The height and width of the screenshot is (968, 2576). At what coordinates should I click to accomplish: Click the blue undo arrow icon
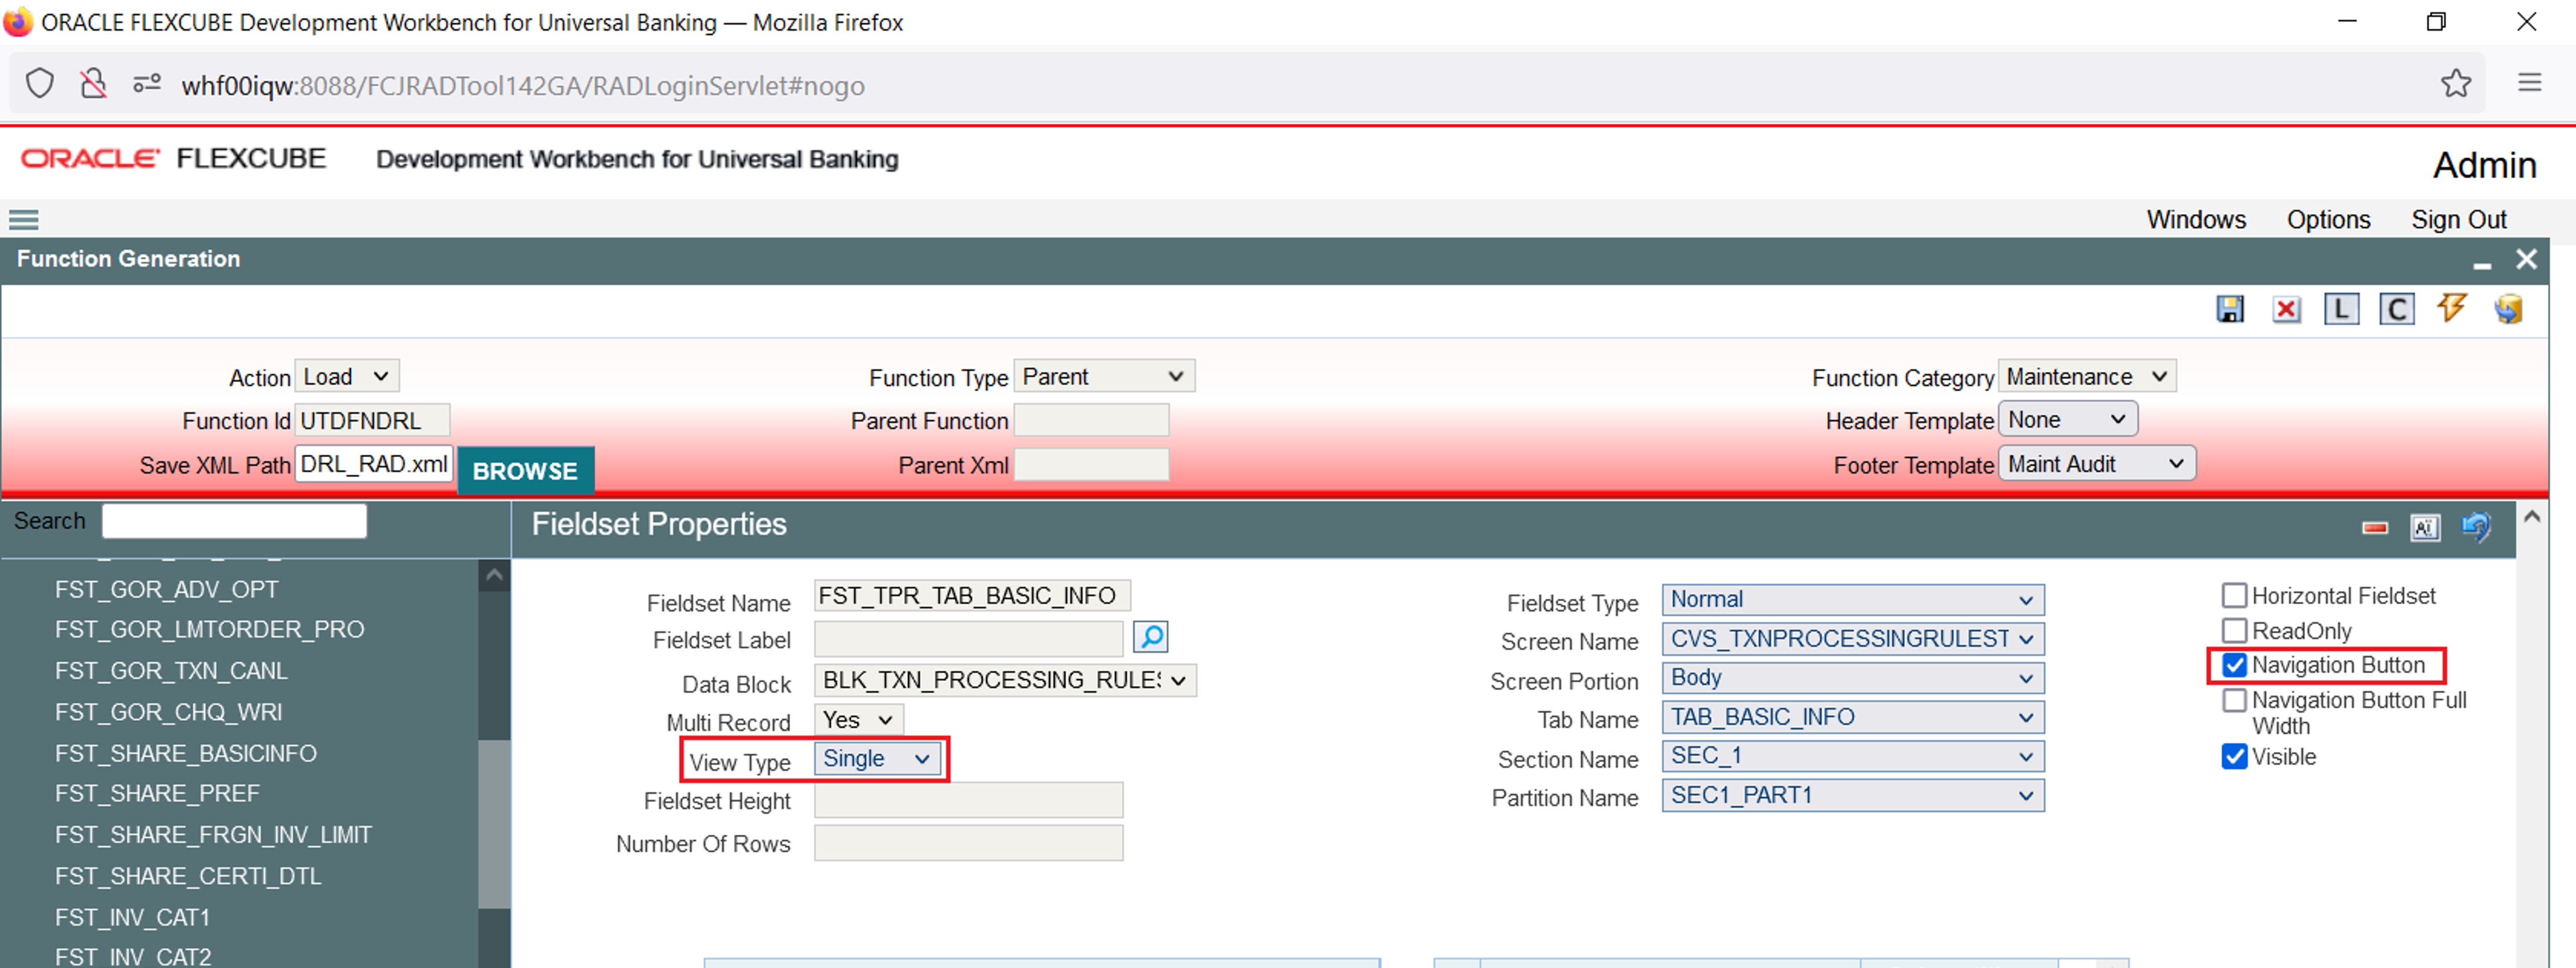coord(2476,526)
